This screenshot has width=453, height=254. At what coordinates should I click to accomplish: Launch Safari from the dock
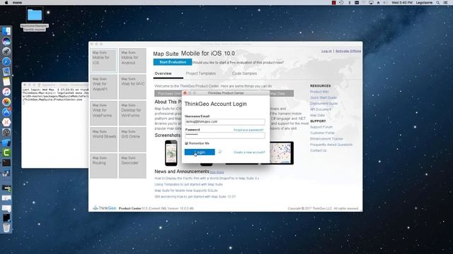click(6, 61)
